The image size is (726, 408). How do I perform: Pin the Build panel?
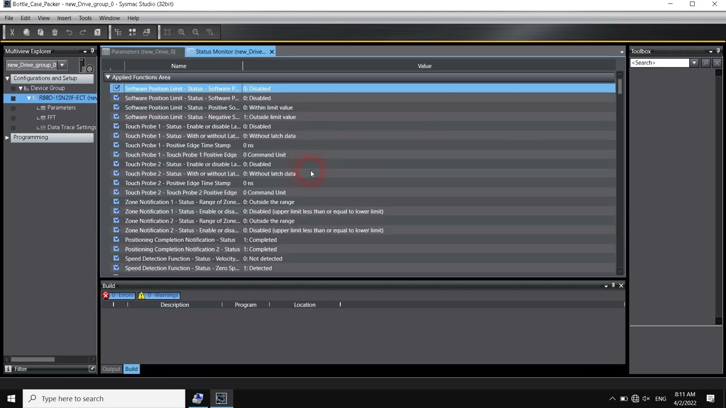click(613, 286)
